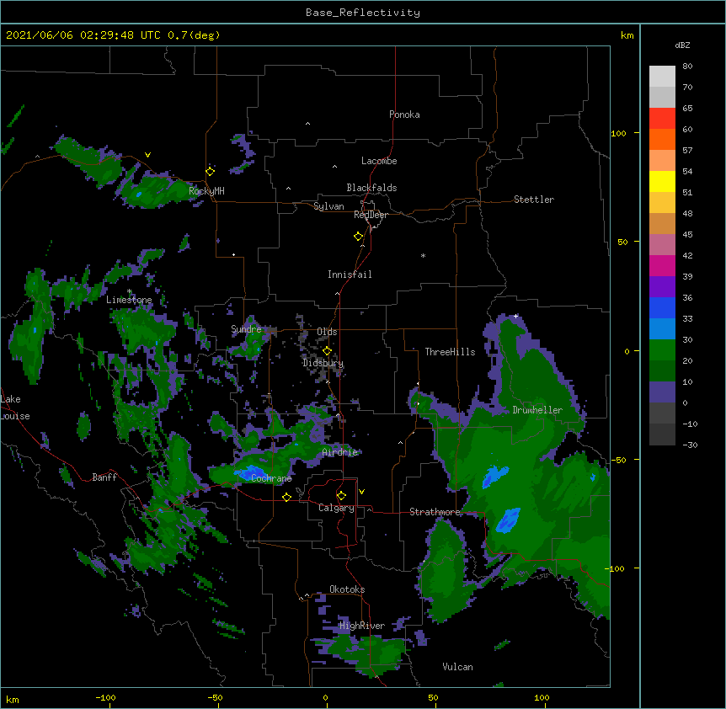Click the yellow station marker near RockyMH
Image resolution: width=726 pixels, height=709 pixels.
pyautogui.click(x=211, y=171)
